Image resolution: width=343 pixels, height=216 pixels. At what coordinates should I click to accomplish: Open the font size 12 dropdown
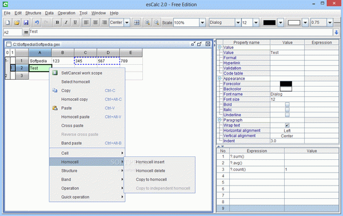pyautogui.click(x=256, y=22)
